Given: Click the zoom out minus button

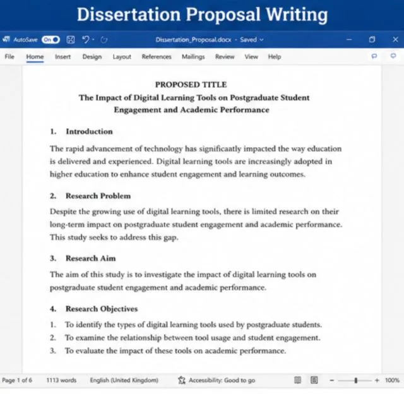Looking at the screenshot, I should click(332, 380).
